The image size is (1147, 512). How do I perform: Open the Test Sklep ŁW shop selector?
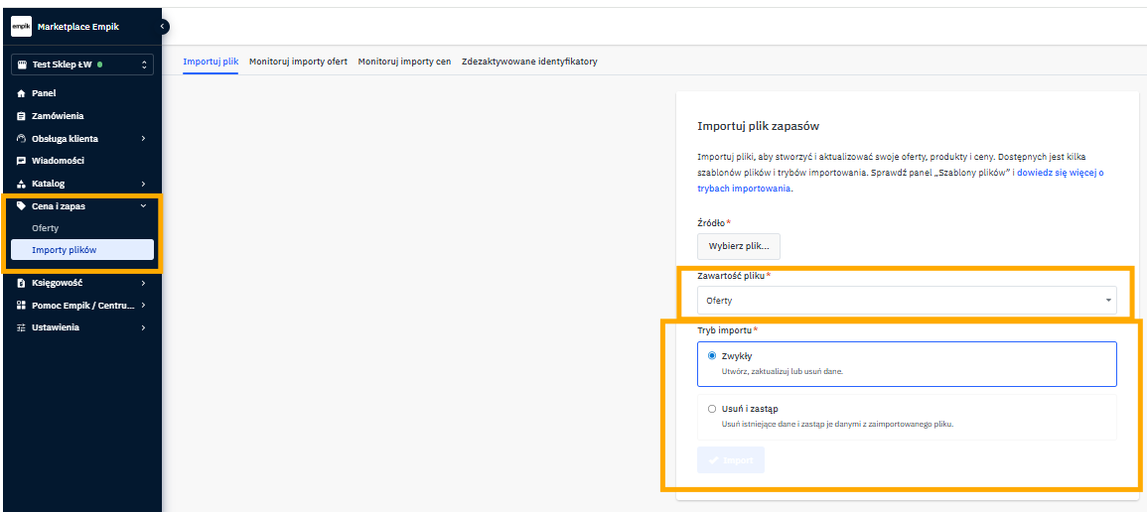(82, 65)
